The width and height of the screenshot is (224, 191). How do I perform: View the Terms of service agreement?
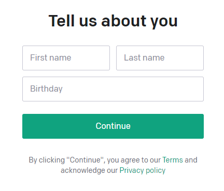(x=173, y=160)
